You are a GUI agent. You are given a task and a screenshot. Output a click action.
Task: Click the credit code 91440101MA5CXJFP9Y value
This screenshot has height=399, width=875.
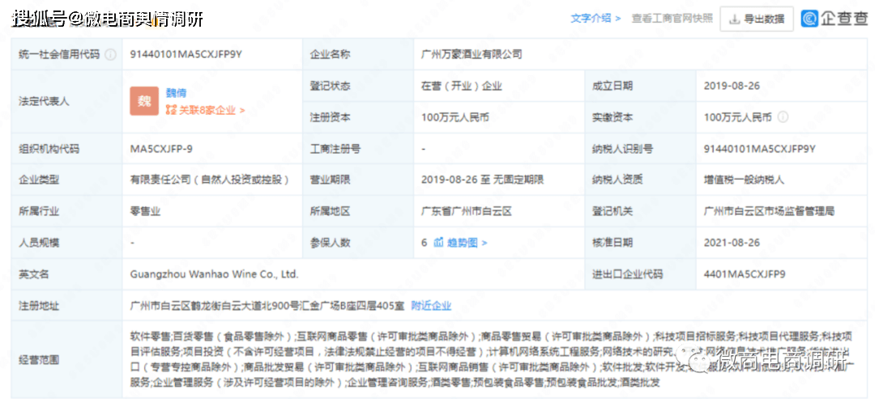pos(186,54)
